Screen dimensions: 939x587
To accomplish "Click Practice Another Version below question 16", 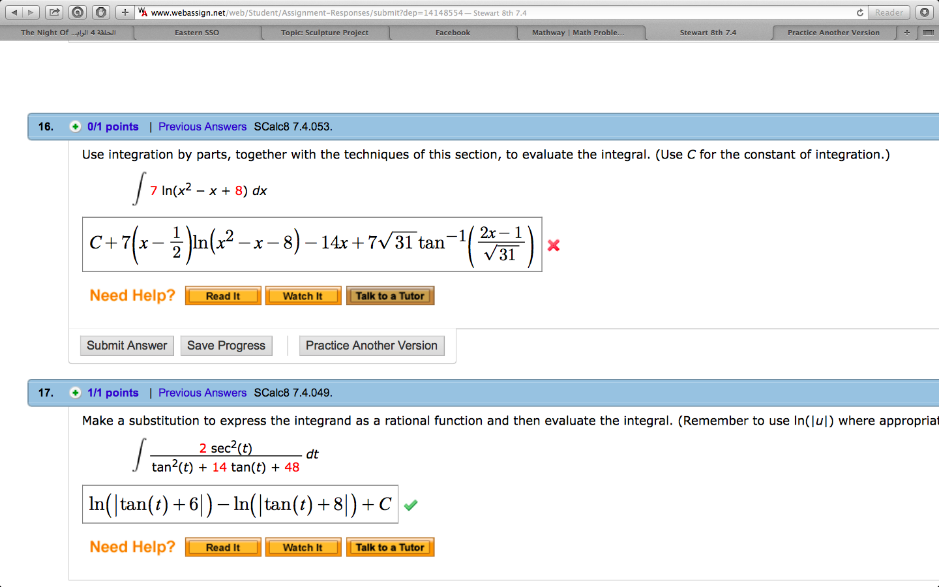I will [372, 345].
